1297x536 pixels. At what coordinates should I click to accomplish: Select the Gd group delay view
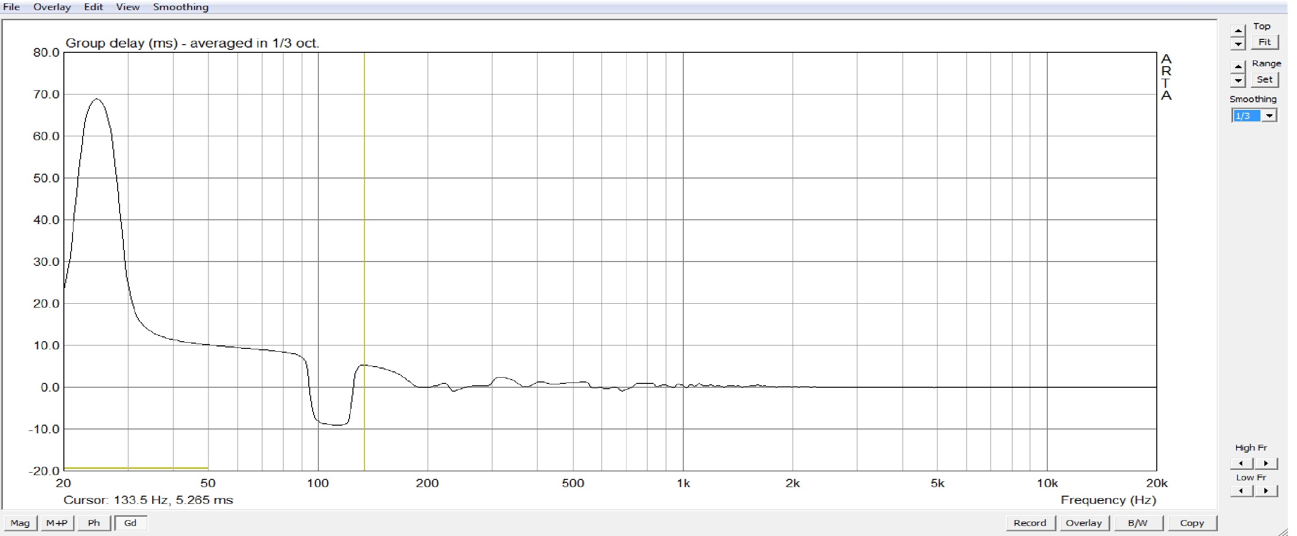coord(130,523)
